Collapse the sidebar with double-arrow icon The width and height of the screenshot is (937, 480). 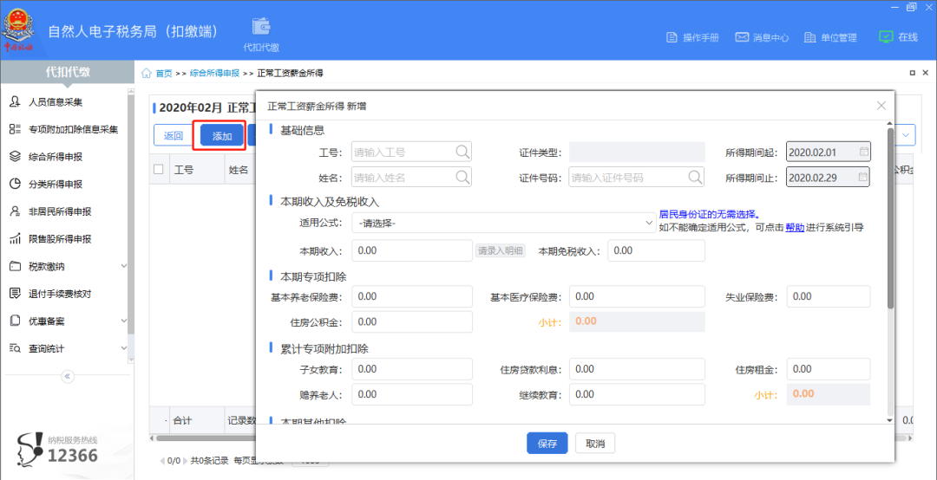point(68,376)
